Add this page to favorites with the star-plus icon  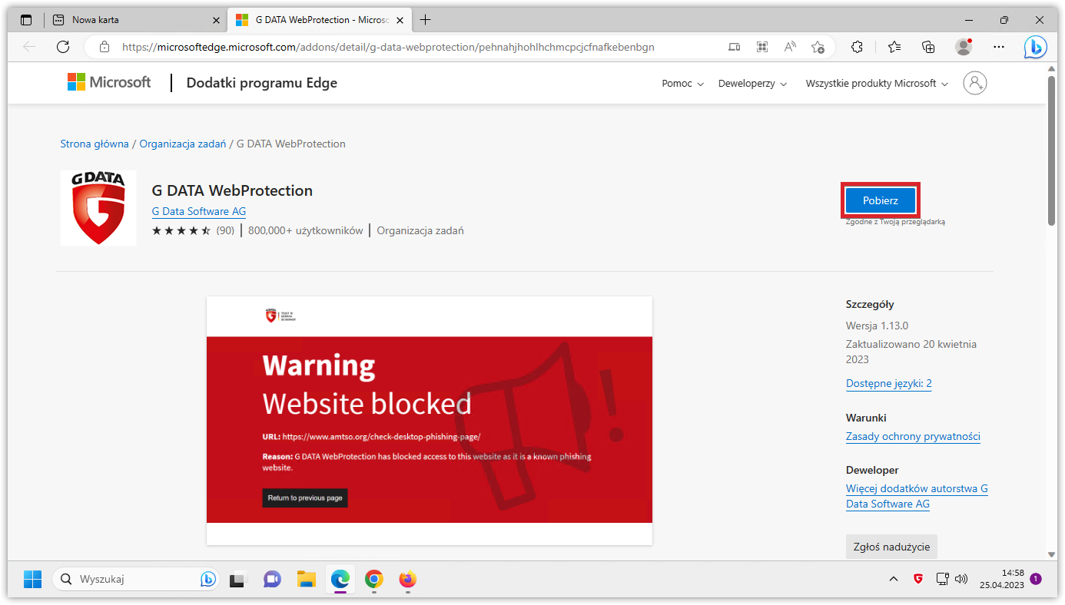click(x=818, y=47)
